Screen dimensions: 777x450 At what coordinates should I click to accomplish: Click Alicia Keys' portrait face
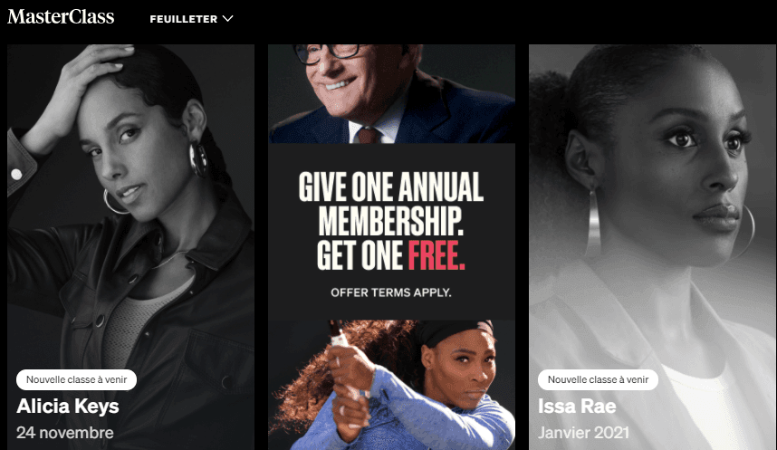pyautogui.click(x=134, y=148)
